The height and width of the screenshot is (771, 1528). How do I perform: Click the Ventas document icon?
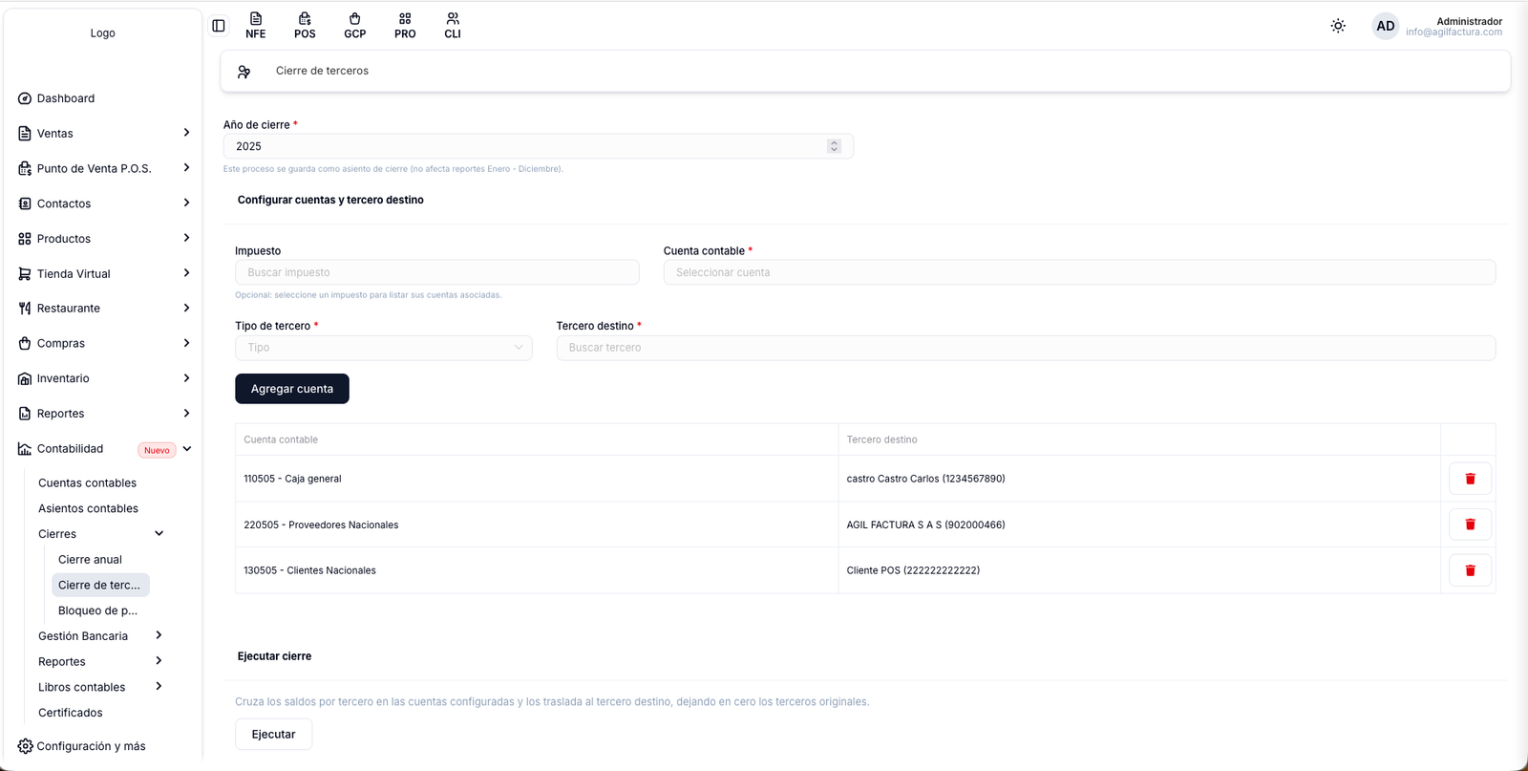tap(25, 134)
